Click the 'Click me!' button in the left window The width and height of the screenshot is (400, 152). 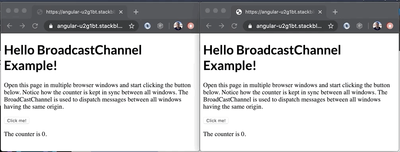pyautogui.click(x=17, y=121)
